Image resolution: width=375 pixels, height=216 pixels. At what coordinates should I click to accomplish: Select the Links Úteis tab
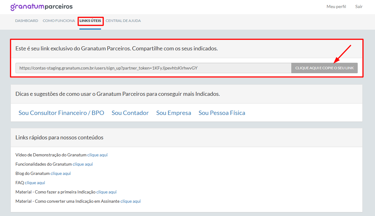click(90, 21)
